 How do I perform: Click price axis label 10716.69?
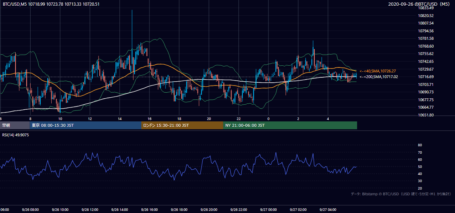(426, 77)
